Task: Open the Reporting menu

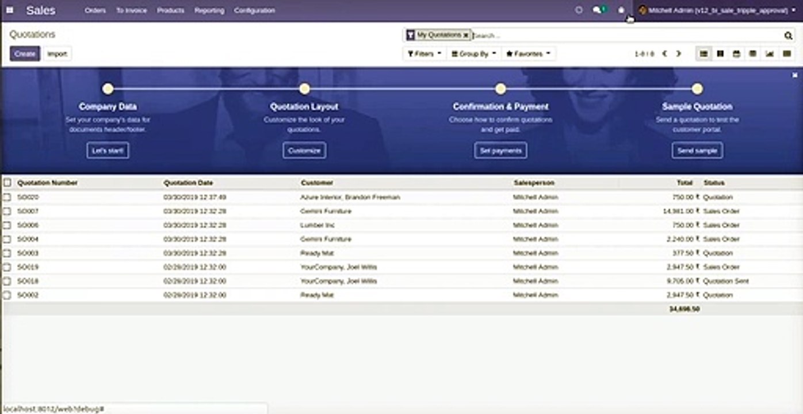Action: pos(209,10)
